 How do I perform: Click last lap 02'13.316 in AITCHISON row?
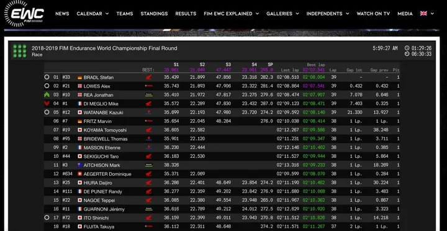[x=287, y=165]
